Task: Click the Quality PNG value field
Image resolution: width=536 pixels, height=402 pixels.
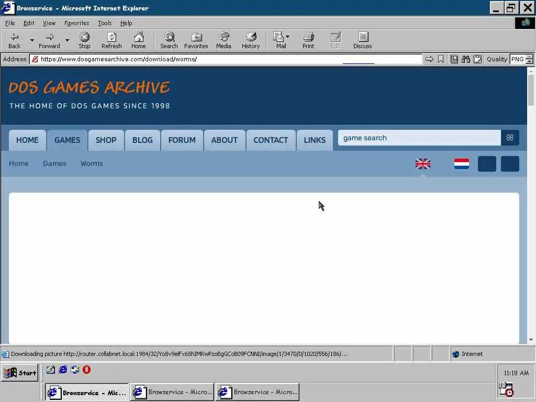Action: point(518,59)
